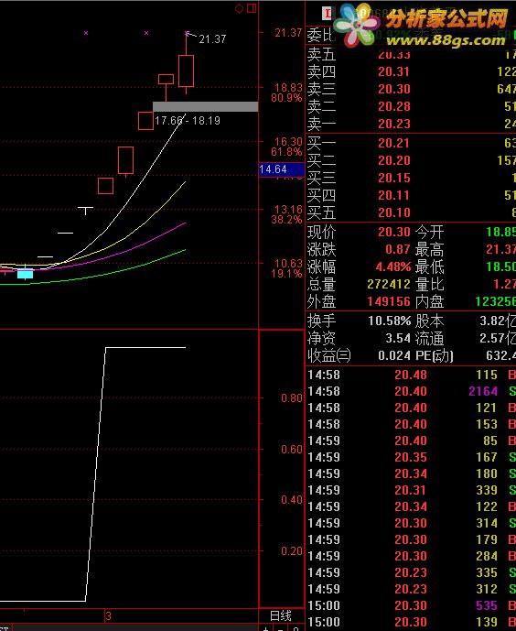This screenshot has height=631, width=516.
Task: Click the 流通 label
Action: click(430, 339)
